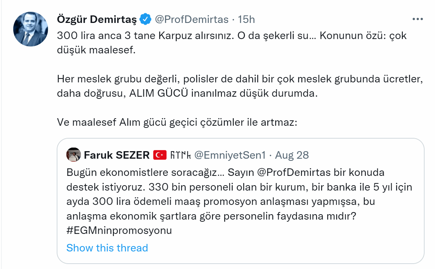
Task: Click the 15h timestamp
Action: click(247, 19)
